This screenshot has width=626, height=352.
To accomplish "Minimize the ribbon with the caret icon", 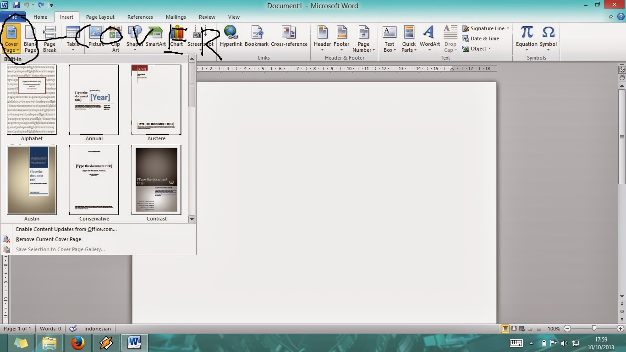I will tap(611, 17).
